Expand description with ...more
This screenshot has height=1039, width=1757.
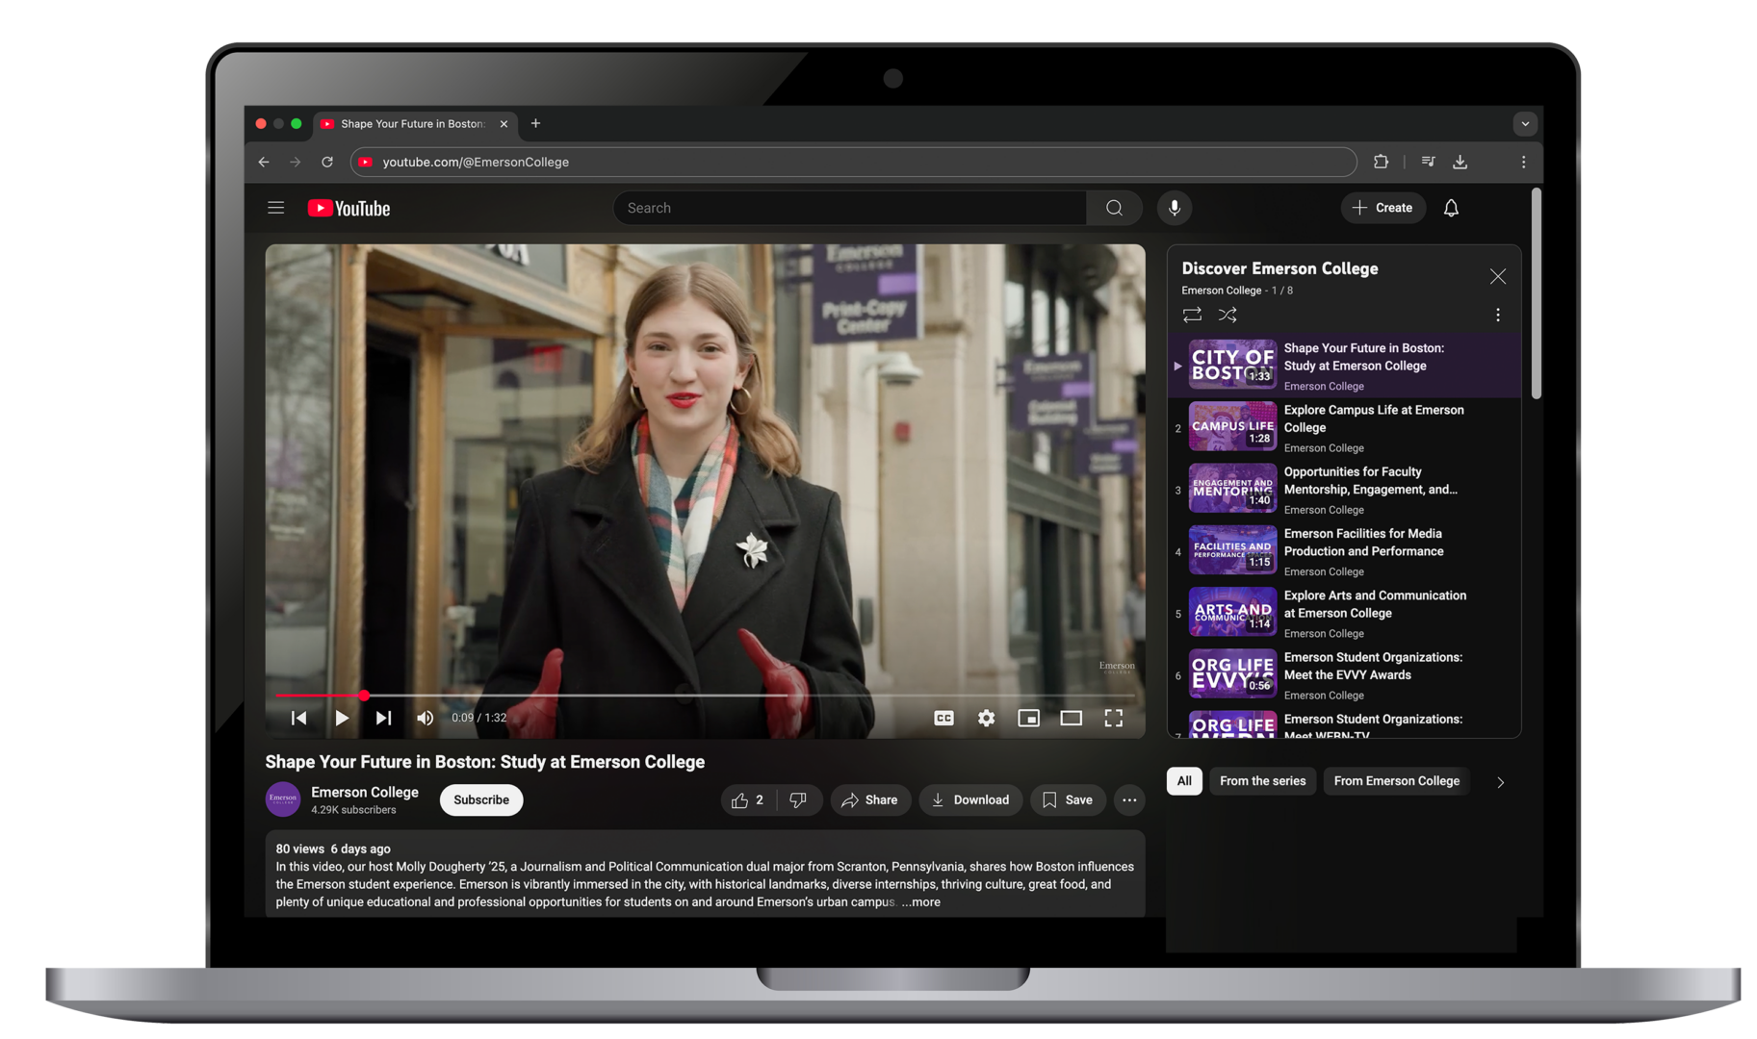point(921,902)
